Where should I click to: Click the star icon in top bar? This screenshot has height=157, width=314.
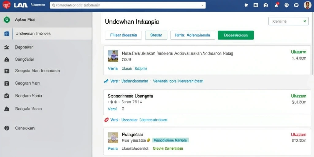pos(246,6)
